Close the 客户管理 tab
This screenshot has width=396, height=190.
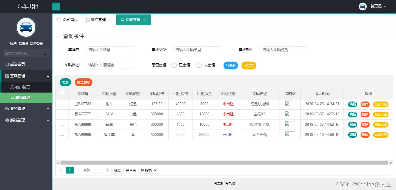point(110,20)
